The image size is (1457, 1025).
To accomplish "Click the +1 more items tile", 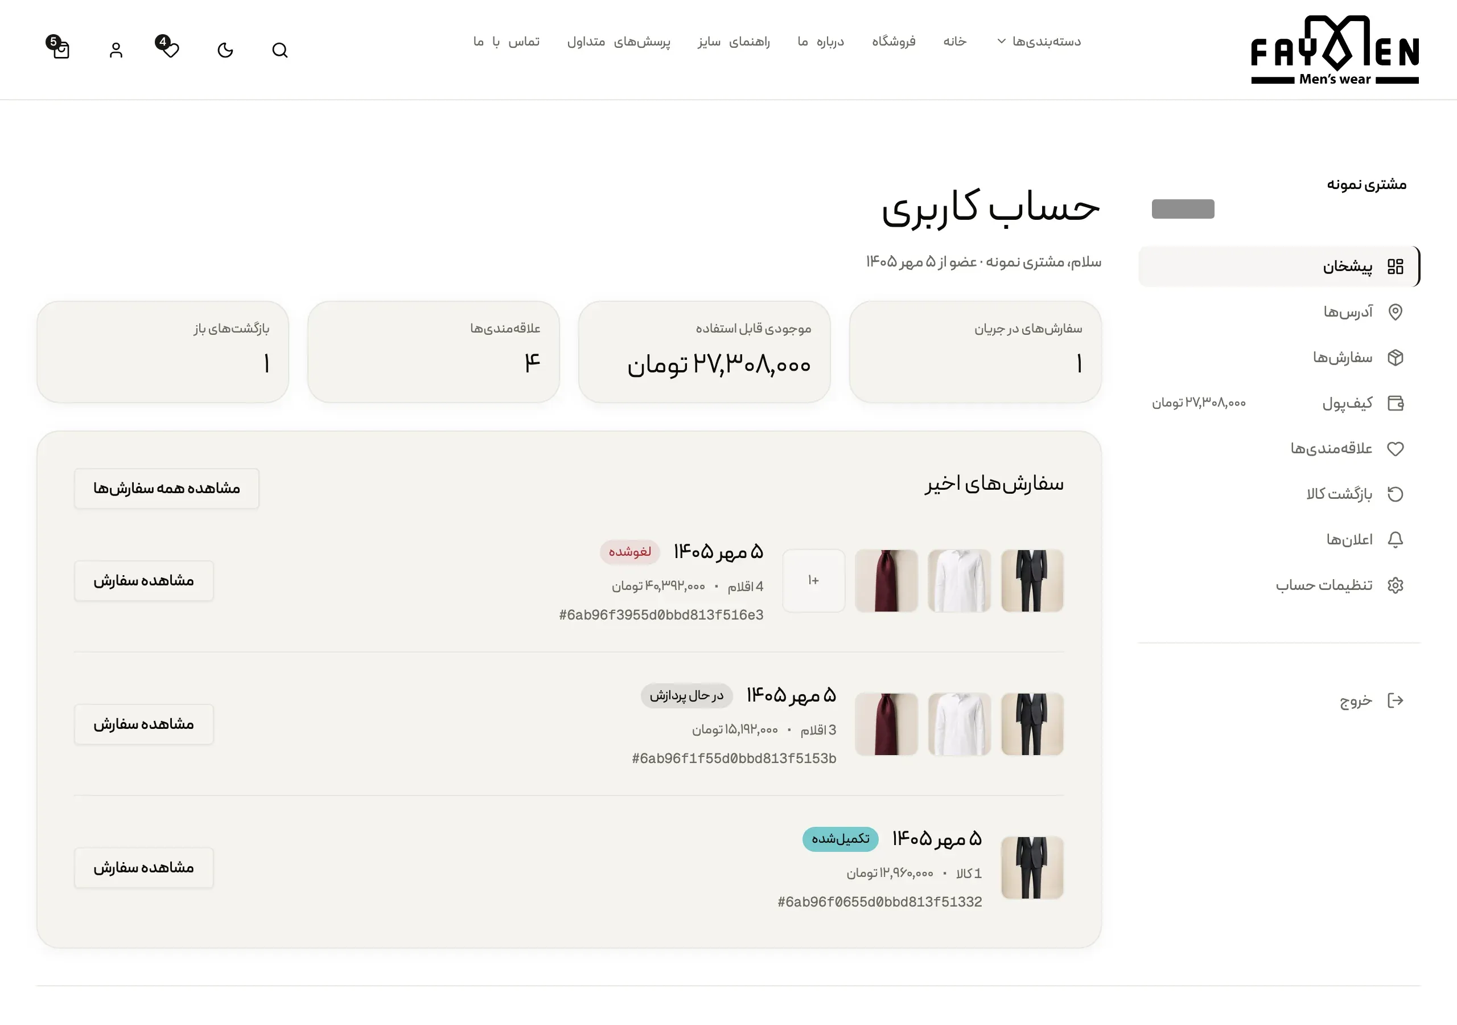I will coord(813,581).
